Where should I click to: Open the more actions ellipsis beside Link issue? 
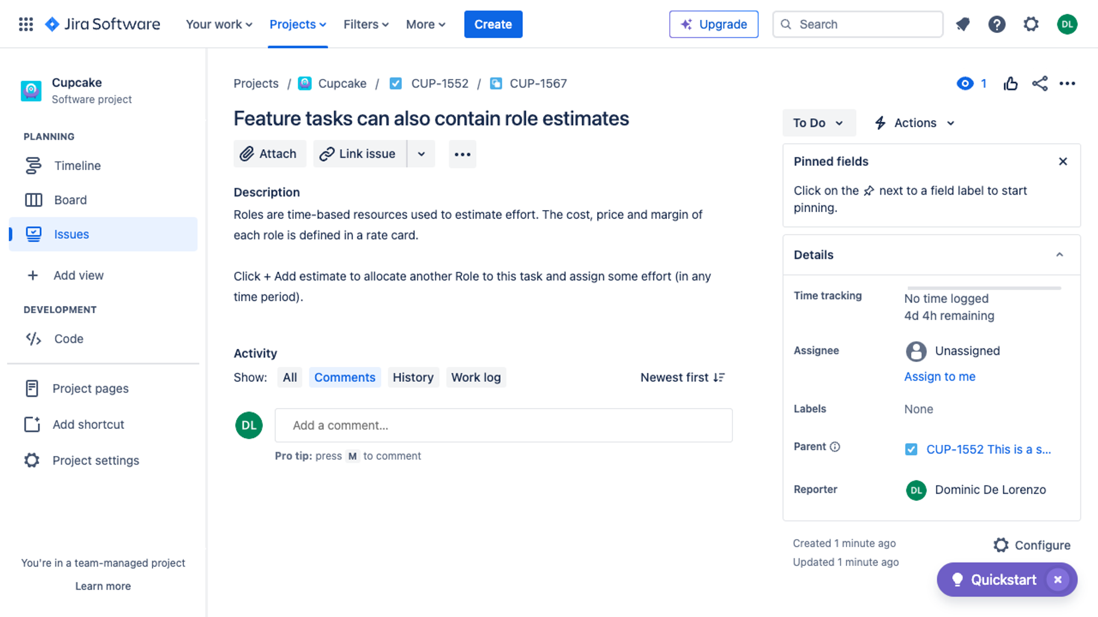pos(462,154)
